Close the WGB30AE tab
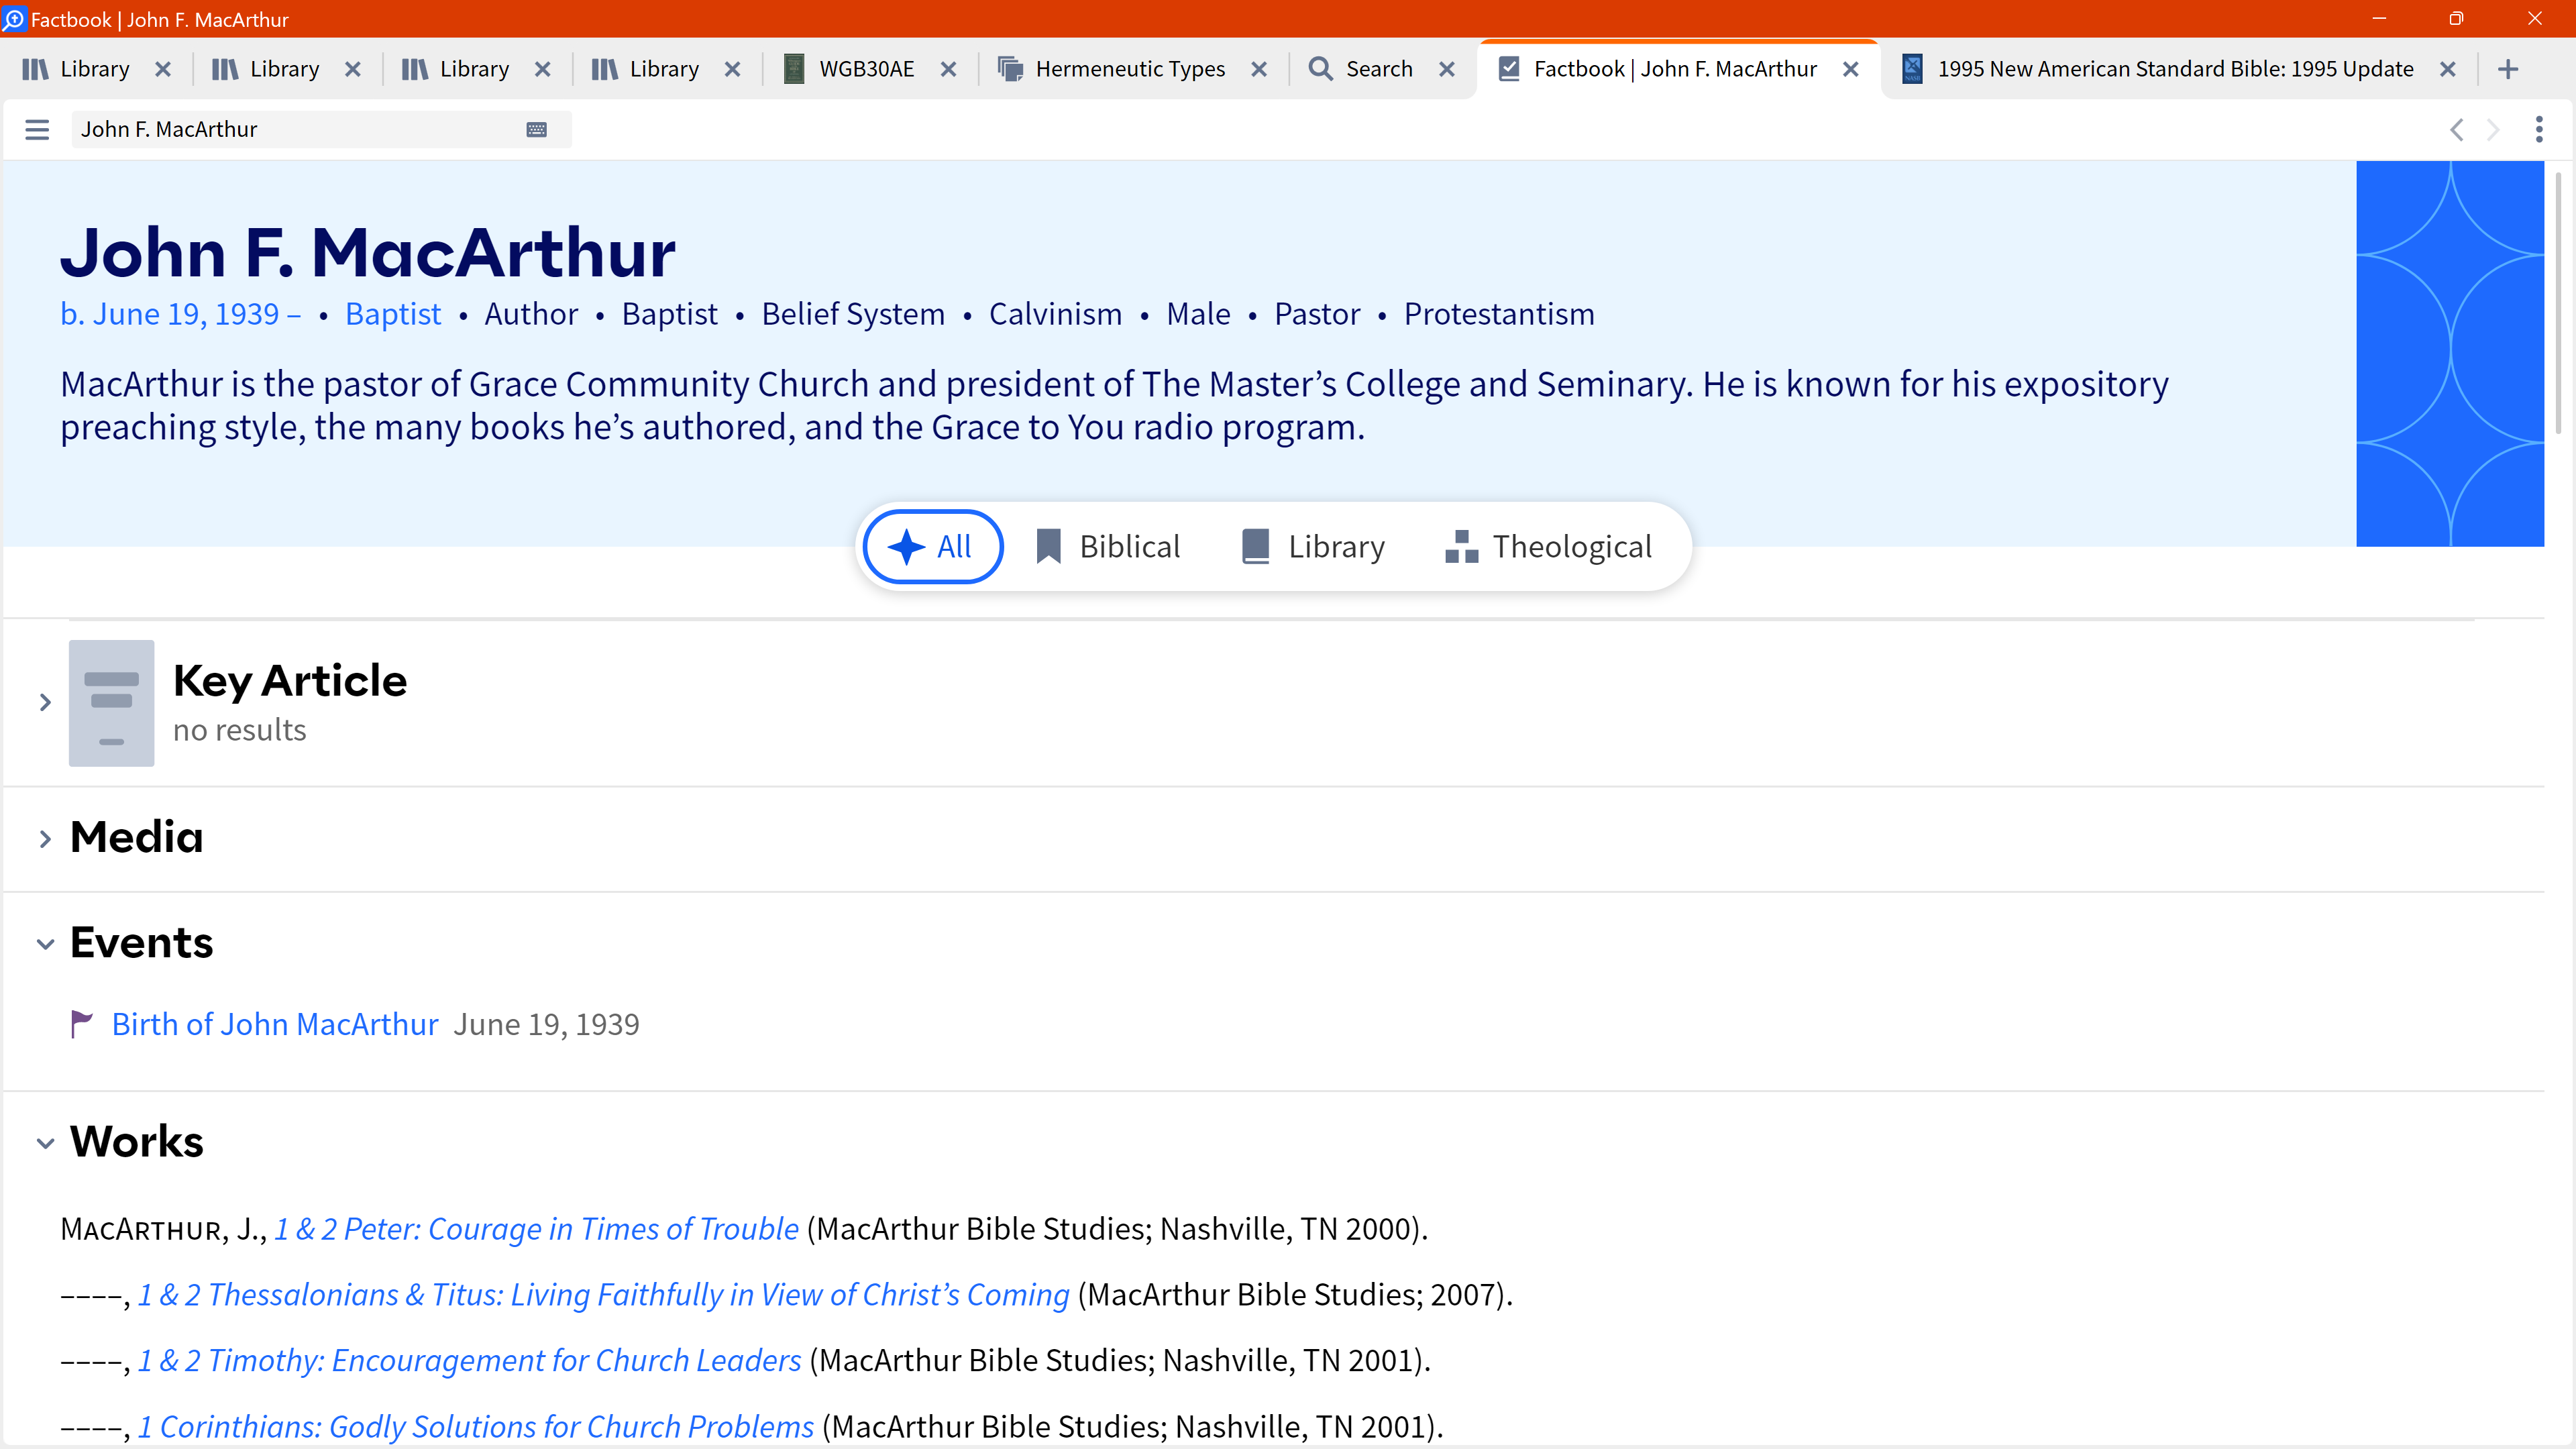The height and width of the screenshot is (1449, 2576). click(x=949, y=69)
